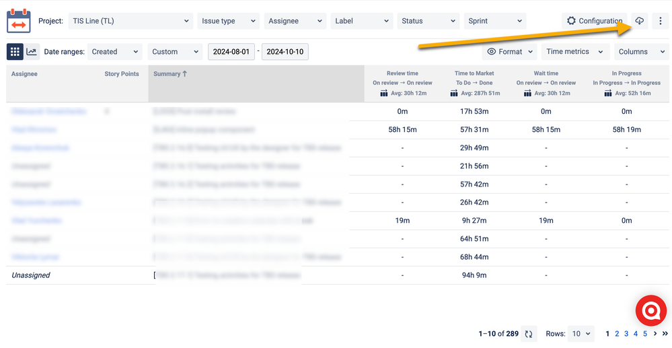Image resolution: width=672 pixels, height=348 pixels.
Task: Go to page 3
Action: (x=626, y=333)
